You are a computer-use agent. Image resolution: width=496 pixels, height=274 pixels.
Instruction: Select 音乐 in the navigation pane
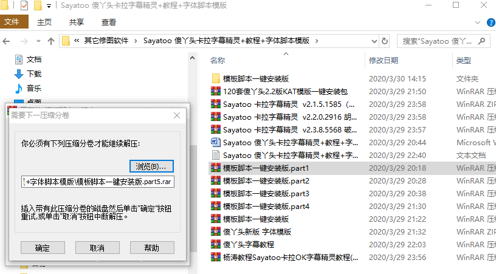point(33,88)
